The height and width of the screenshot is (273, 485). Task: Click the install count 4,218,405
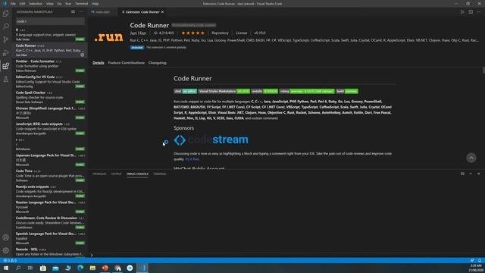164,33
